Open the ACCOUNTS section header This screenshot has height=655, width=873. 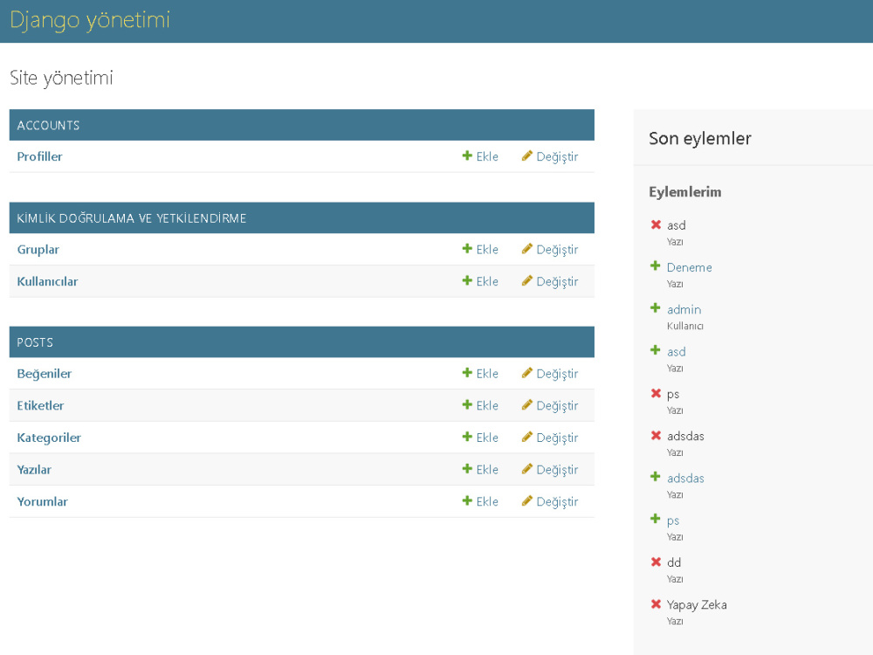click(x=48, y=125)
